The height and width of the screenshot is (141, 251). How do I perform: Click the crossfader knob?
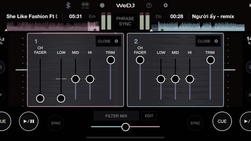point(125,127)
